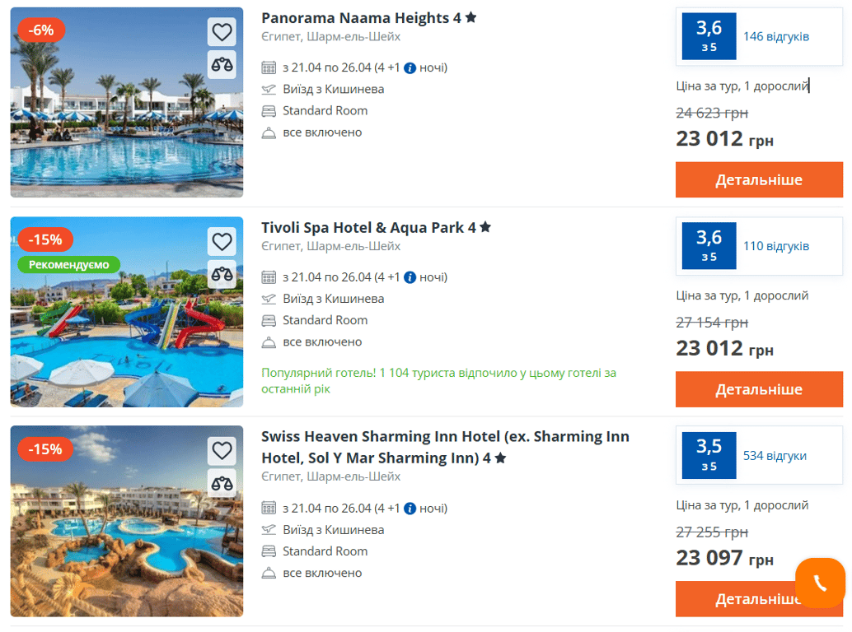The image size is (852, 632).
Task: Save Swiss Heaven Sharming Inn to wishlist
Action: pyautogui.click(x=222, y=450)
